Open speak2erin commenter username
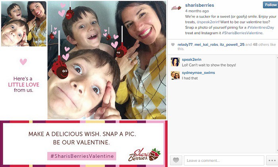278x167 pixels. [x=191, y=60]
